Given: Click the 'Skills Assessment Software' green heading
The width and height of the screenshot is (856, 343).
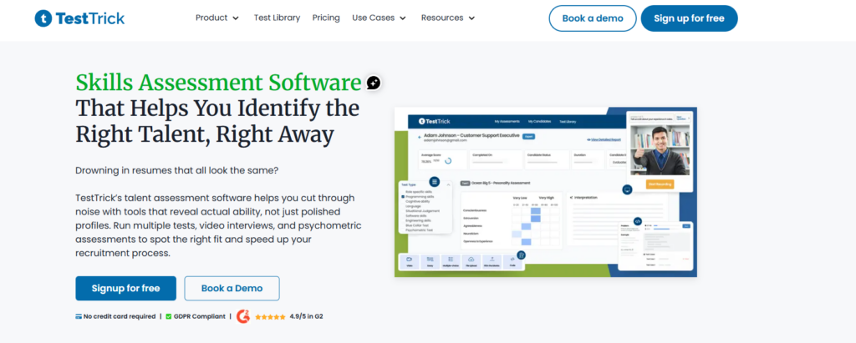Looking at the screenshot, I should click(218, 83).
